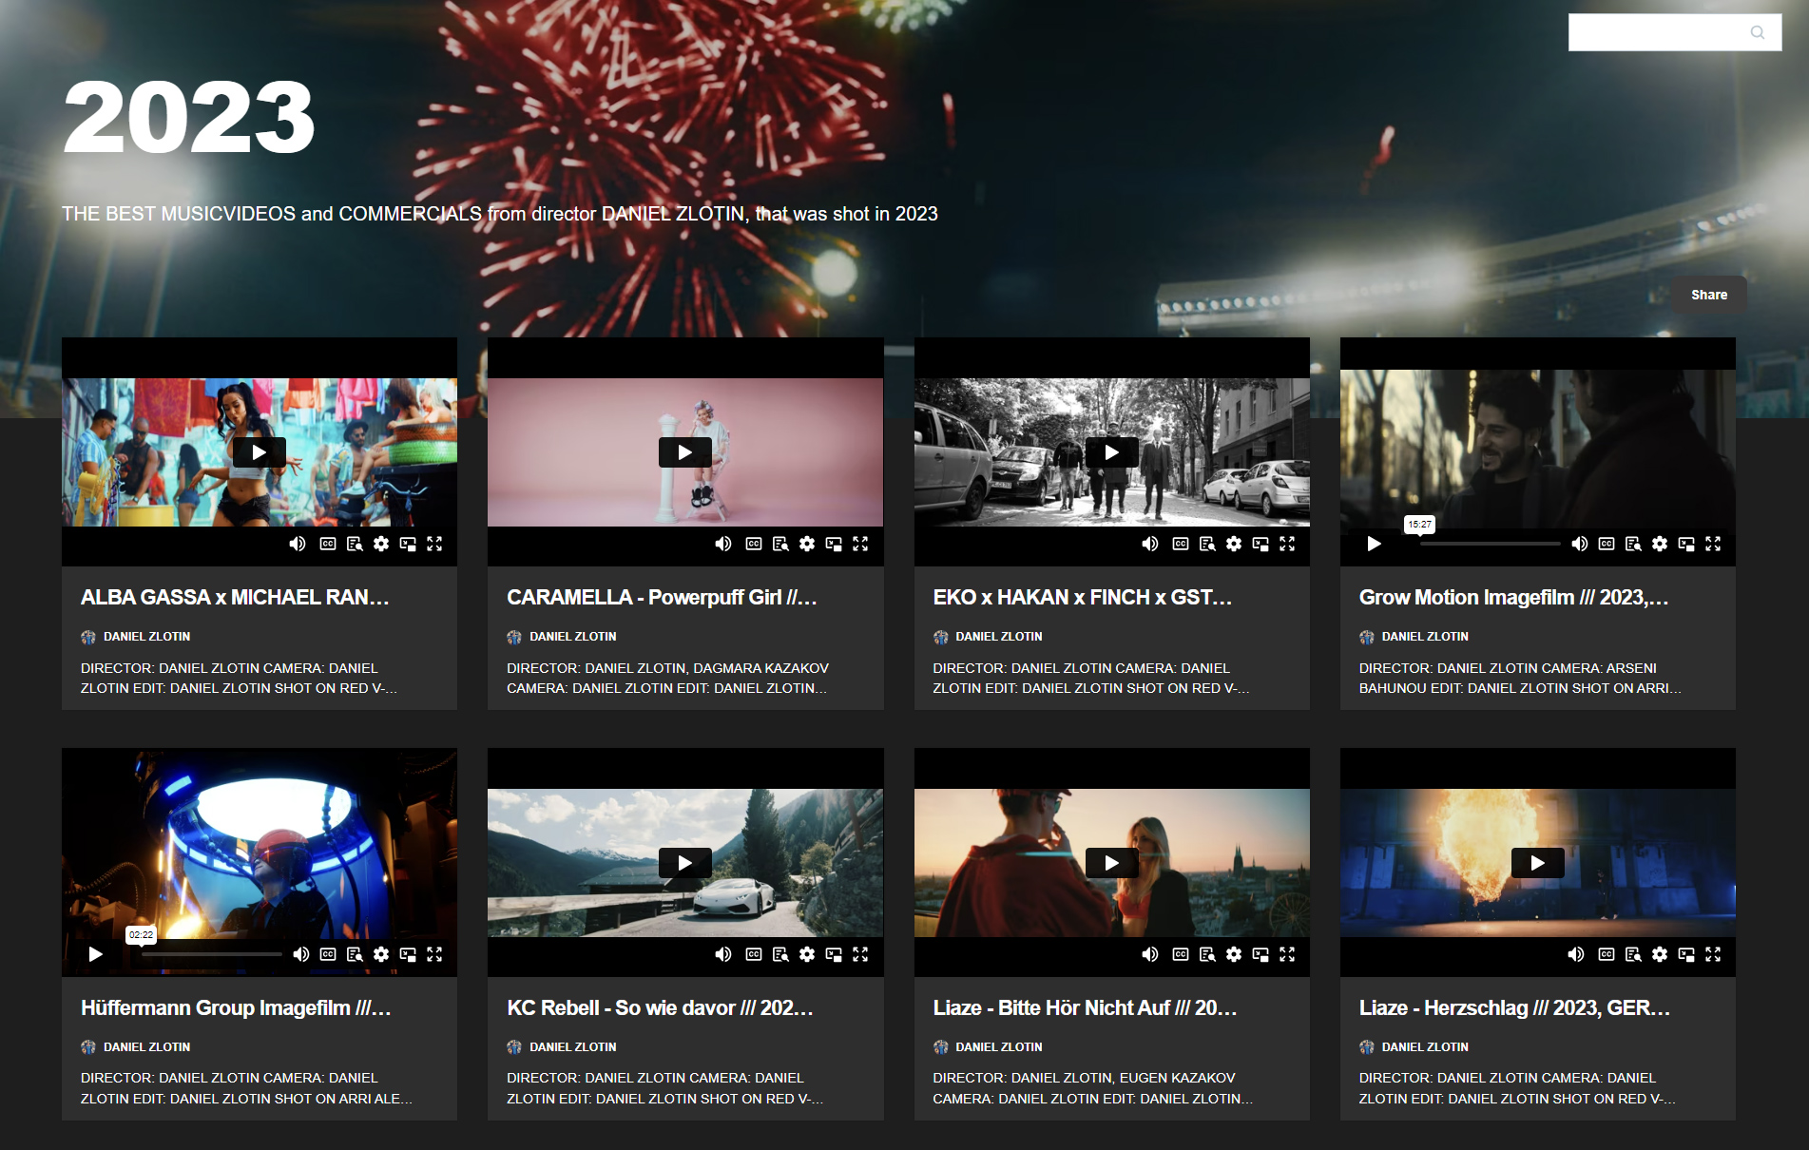Toggle captions on EKO x HAKAN video
Screen dimensions: 1809x1150
(1181, 544)
